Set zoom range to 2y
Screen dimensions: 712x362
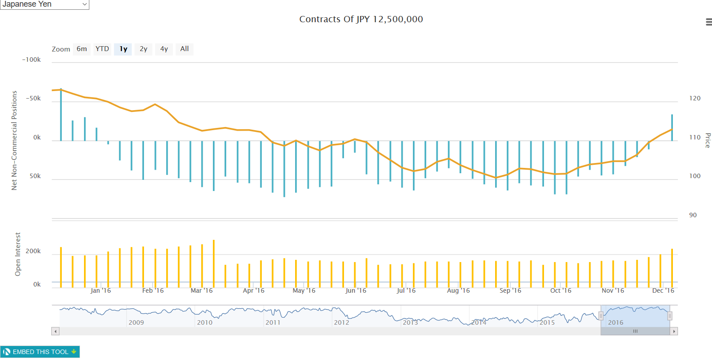coord(144,49)
